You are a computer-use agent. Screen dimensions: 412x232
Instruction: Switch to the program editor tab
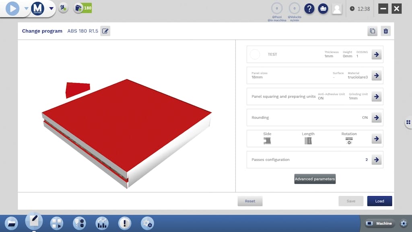(x=34, y=222)
